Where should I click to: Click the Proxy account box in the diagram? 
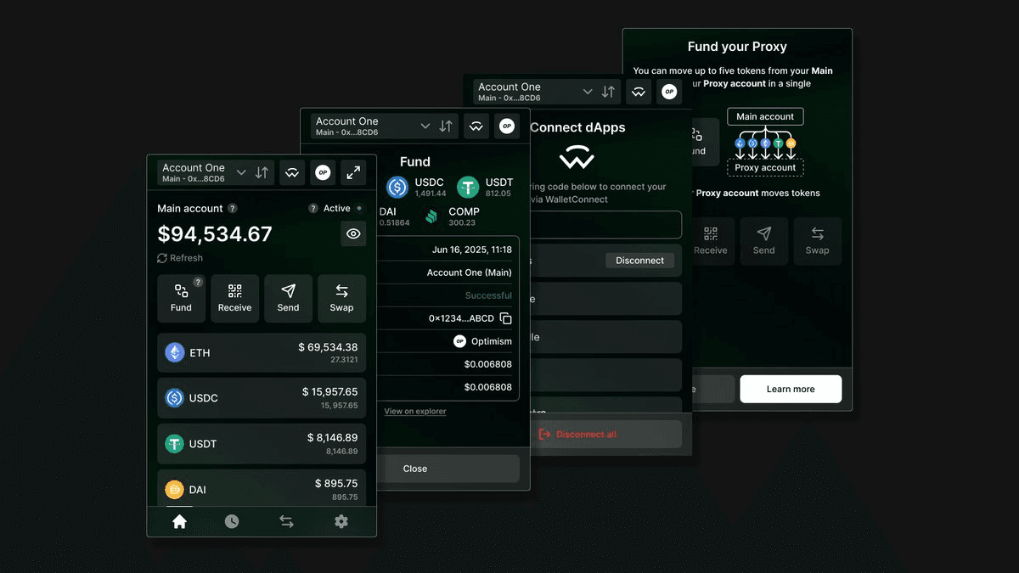point(765,167)
